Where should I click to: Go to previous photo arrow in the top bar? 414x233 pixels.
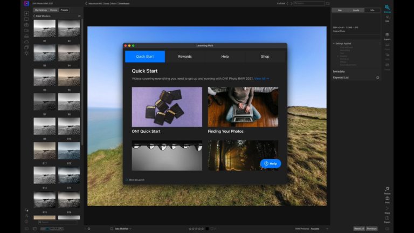point(287,3)
